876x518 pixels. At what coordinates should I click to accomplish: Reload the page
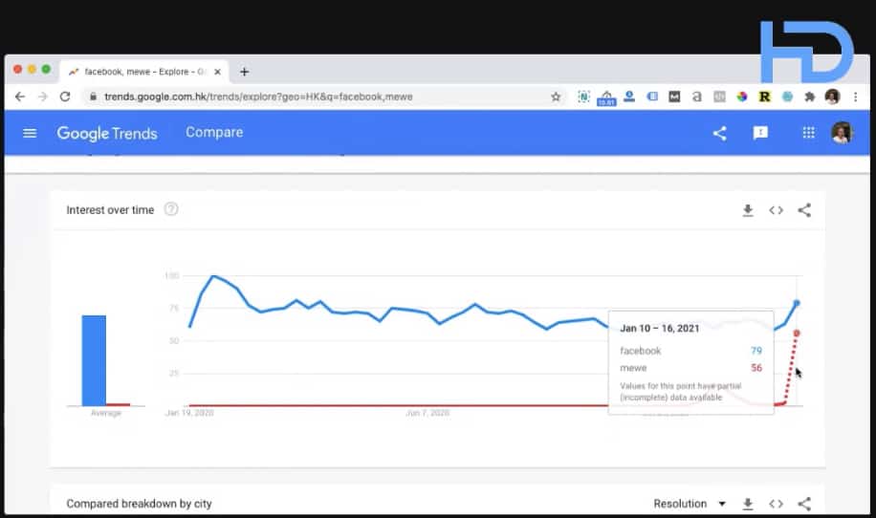coord(65,97)
